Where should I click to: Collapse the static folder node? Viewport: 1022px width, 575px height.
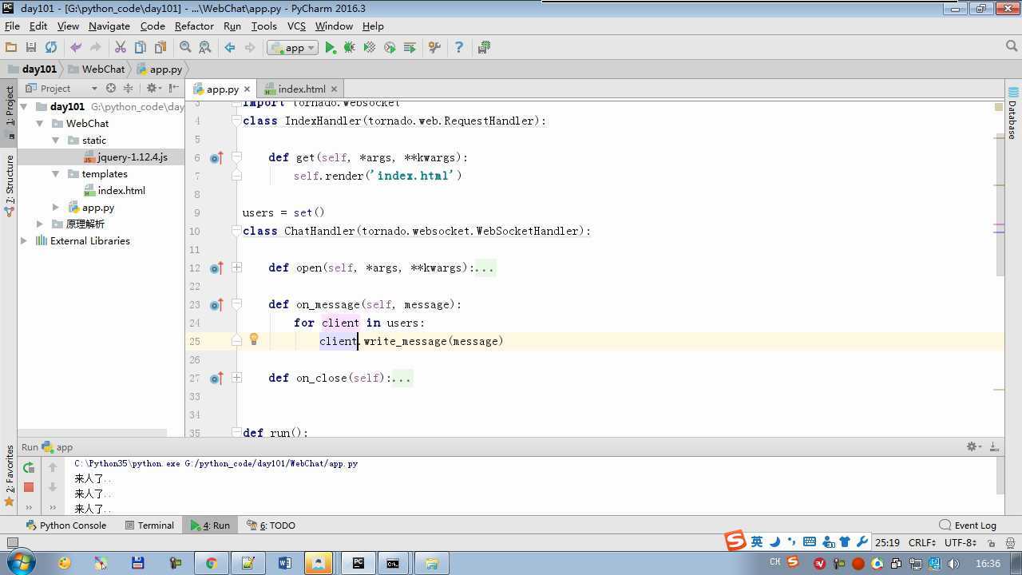click(56, 141)
